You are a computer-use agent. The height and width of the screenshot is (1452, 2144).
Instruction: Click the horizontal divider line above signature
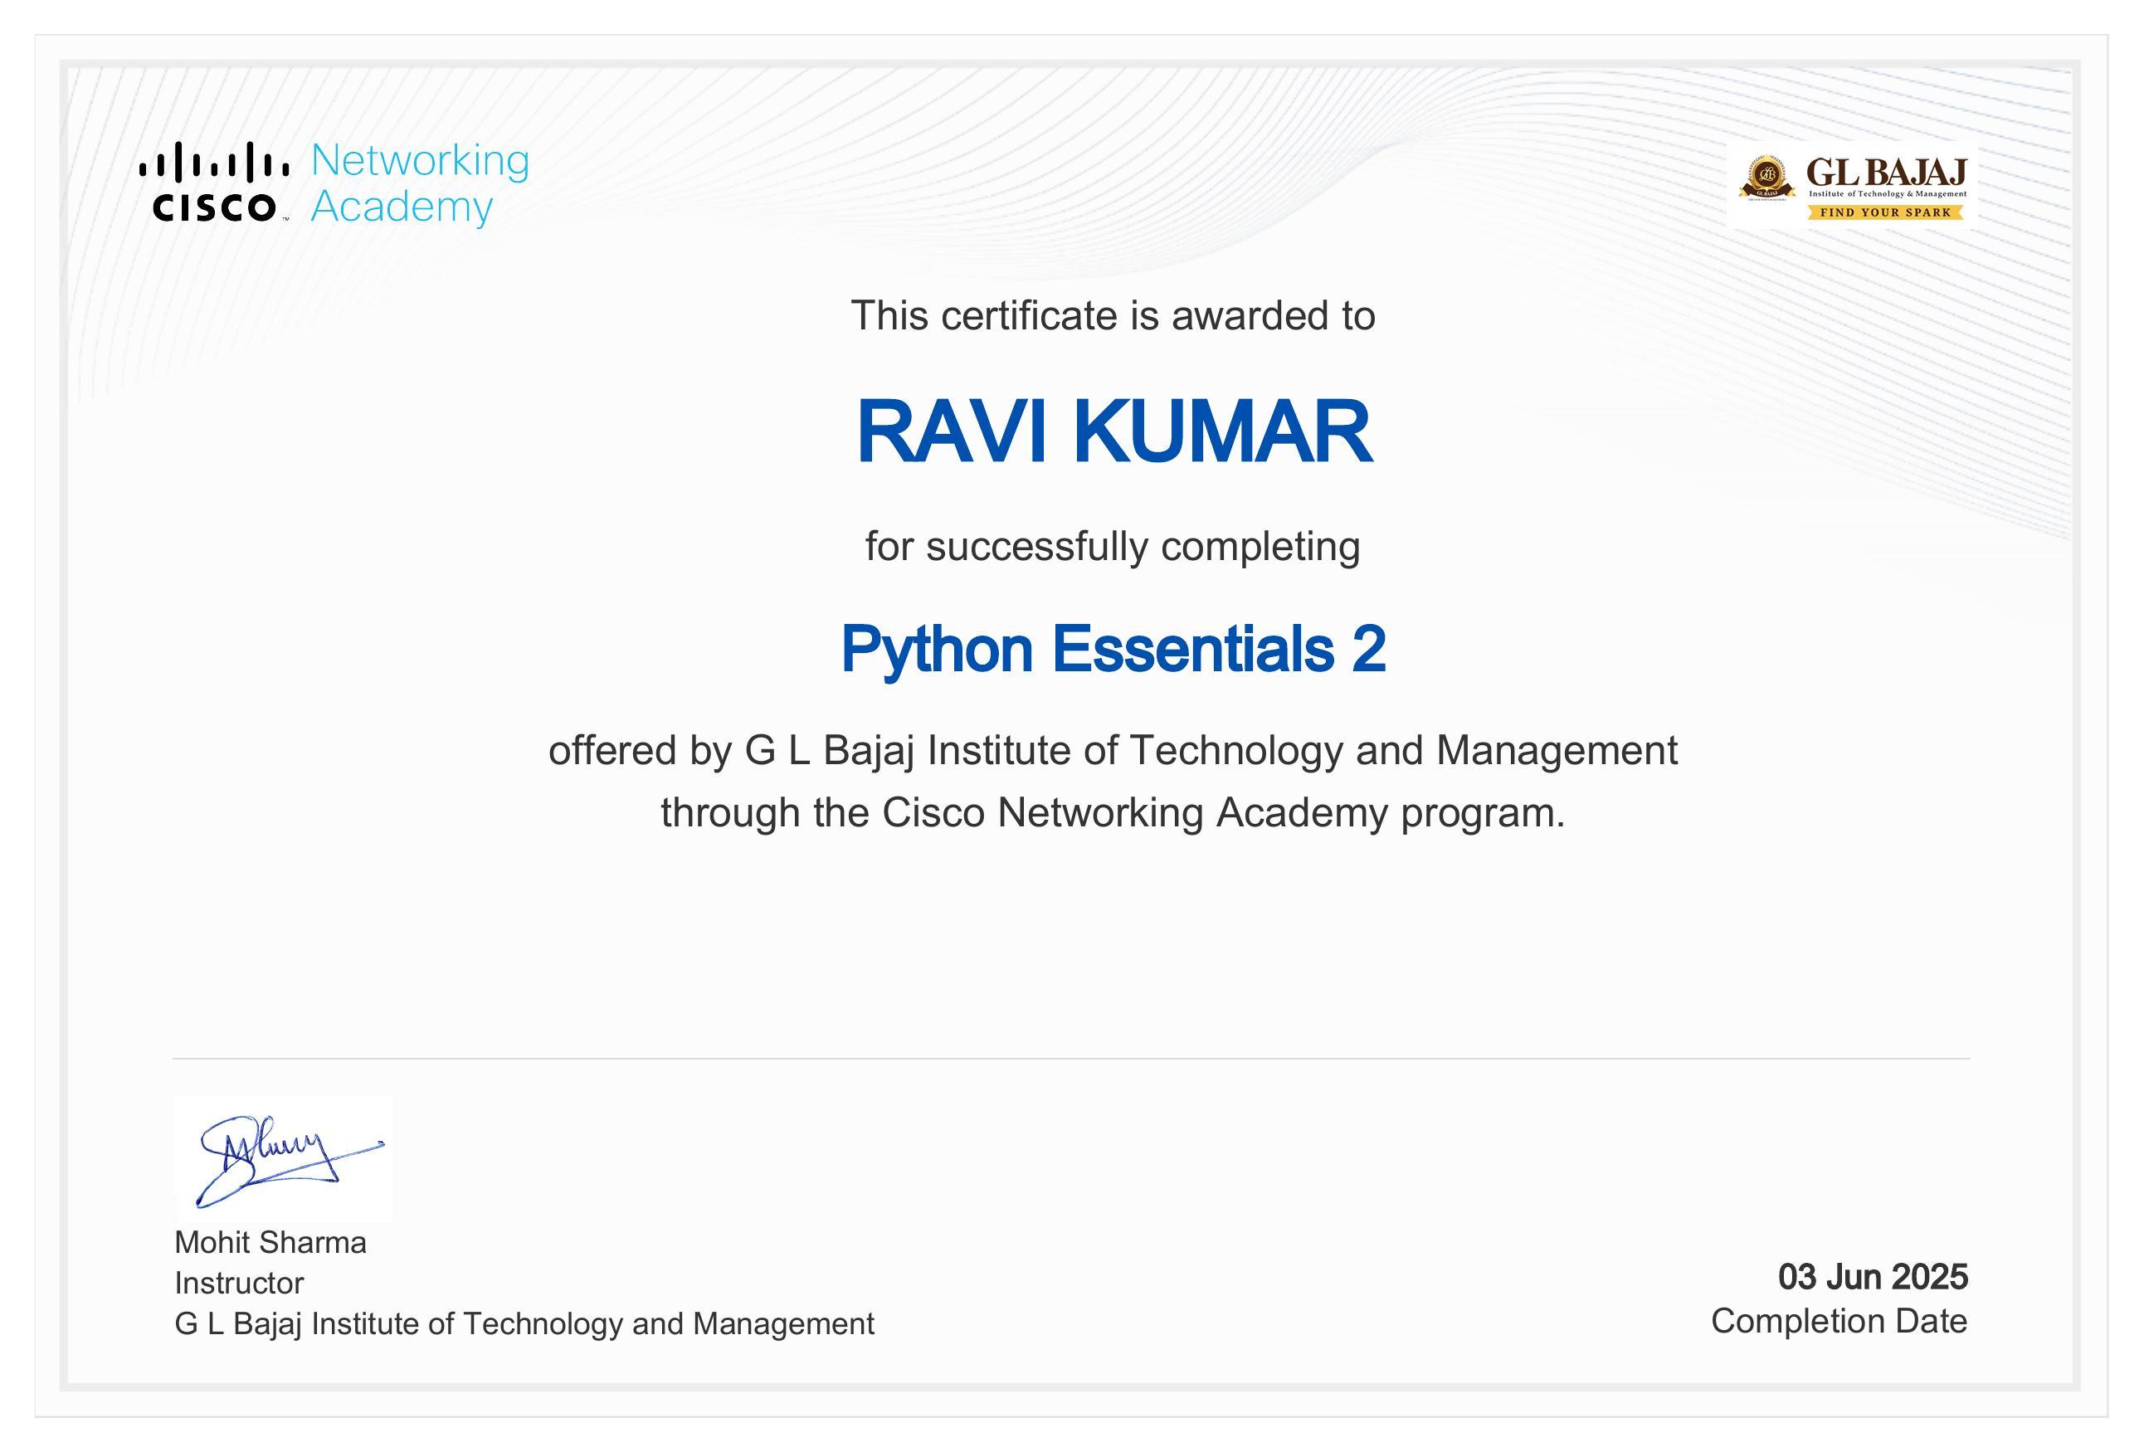click(x=1070, y=1058)
